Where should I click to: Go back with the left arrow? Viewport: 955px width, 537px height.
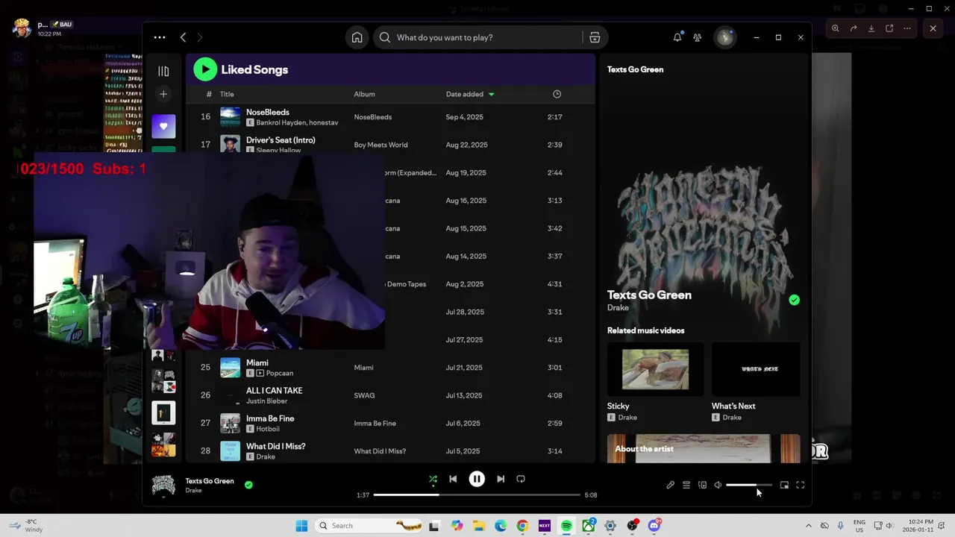point(183,37)
